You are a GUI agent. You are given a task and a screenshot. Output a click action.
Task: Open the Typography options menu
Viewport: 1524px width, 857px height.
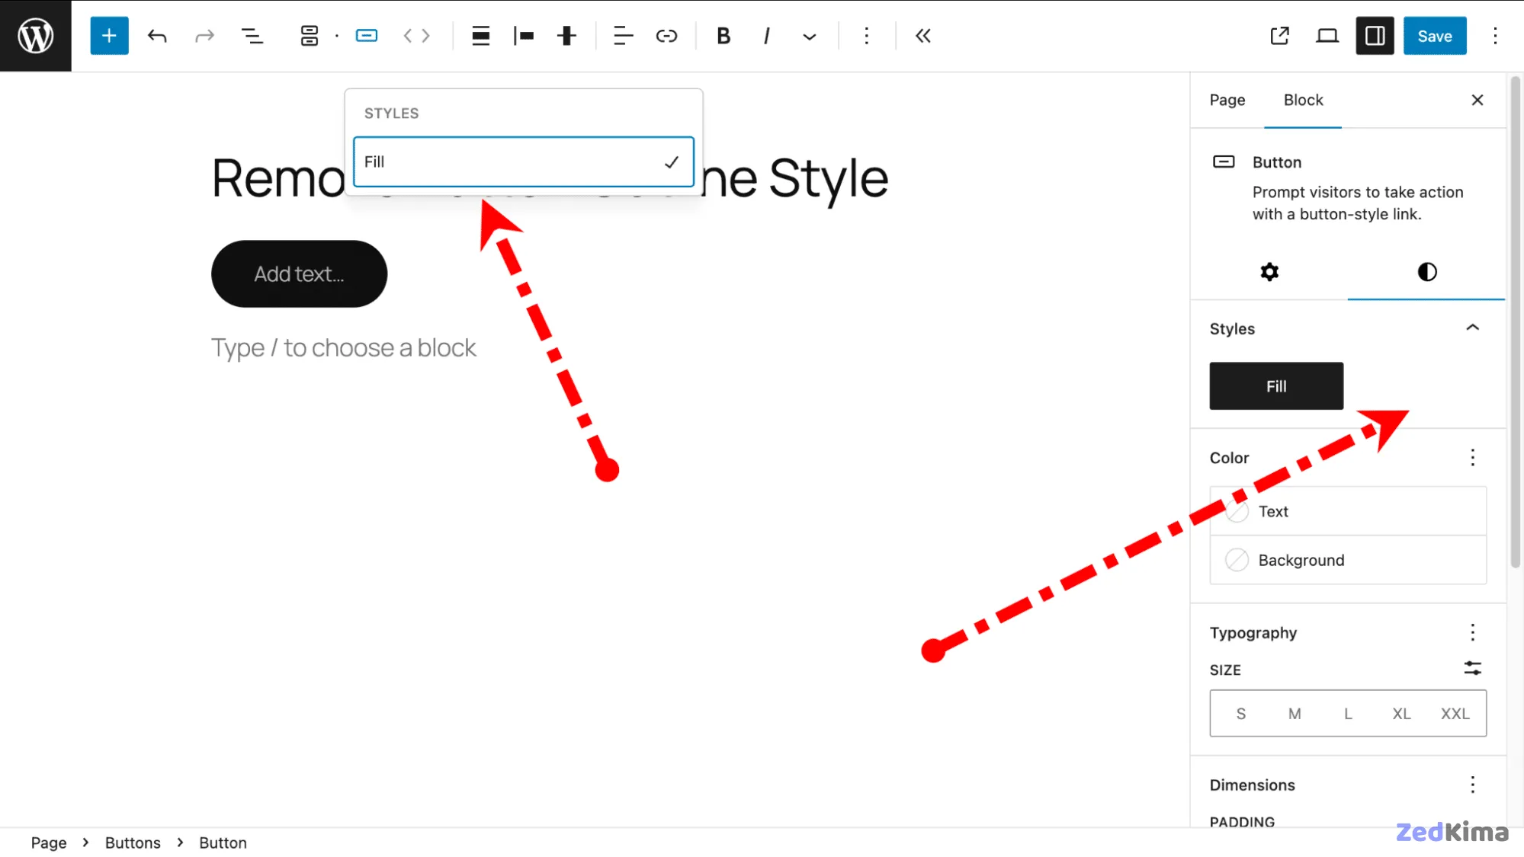1472,632
